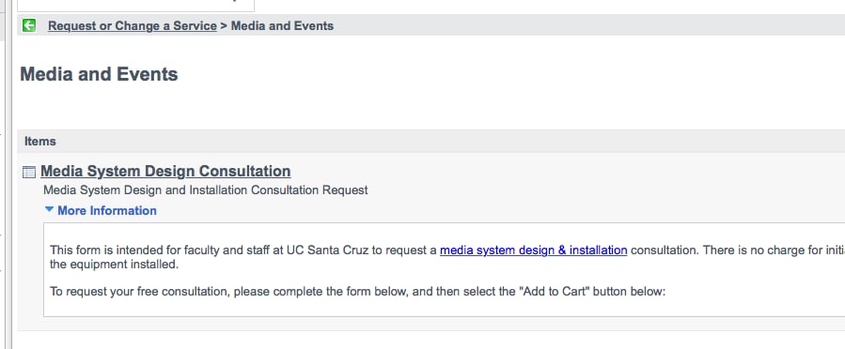Follow the media system design & installation link
This screenshot has height=349, width=845.
point(534,250)
